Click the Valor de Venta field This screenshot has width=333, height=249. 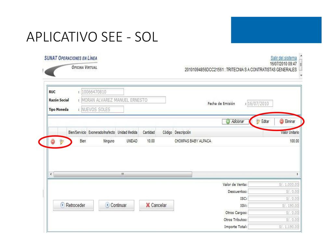[273, 184]
